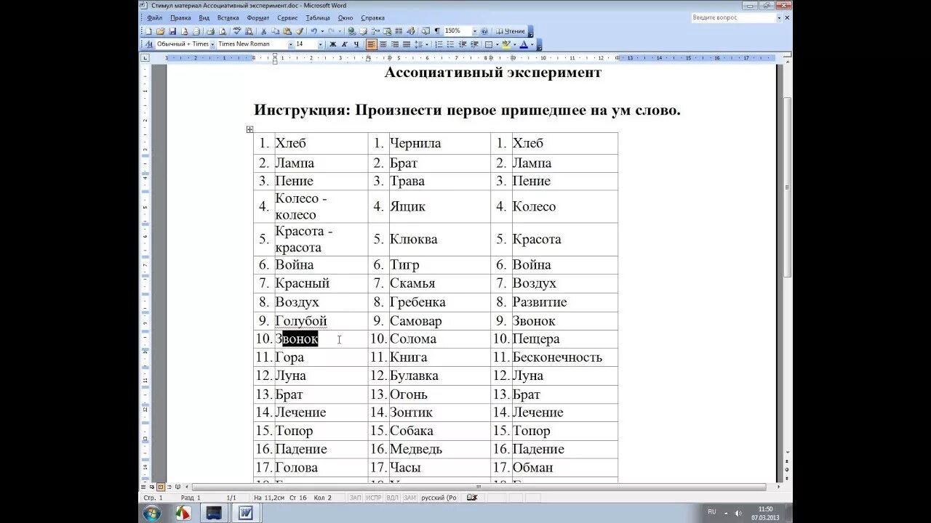Click the Insert Table toolbar icon
This screenshot has width=931, height=523.
[376, 31]
